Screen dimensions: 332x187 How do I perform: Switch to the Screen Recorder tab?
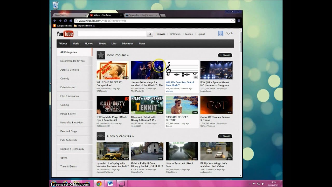(x=141, y=15)
